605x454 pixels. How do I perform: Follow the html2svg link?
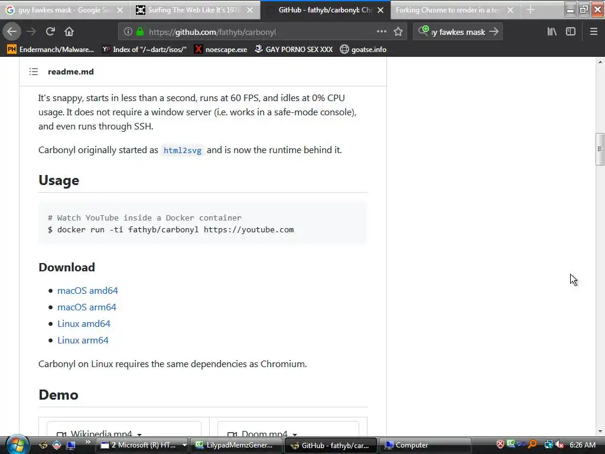pyautogui.click(x=183, y=150)
